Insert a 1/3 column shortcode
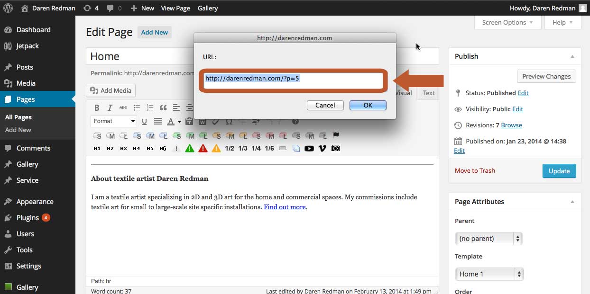This screenshot has height=294, width=590. coord(243,149)
